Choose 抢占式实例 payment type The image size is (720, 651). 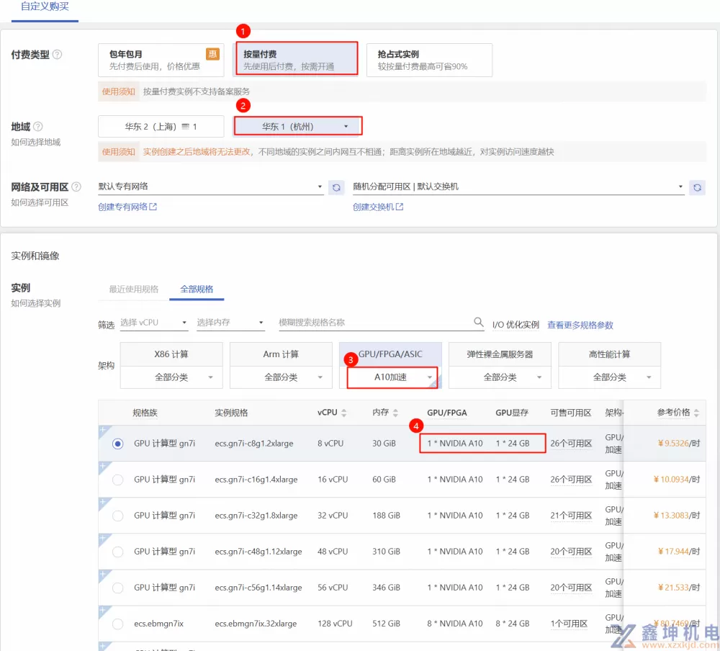point(429,60)
